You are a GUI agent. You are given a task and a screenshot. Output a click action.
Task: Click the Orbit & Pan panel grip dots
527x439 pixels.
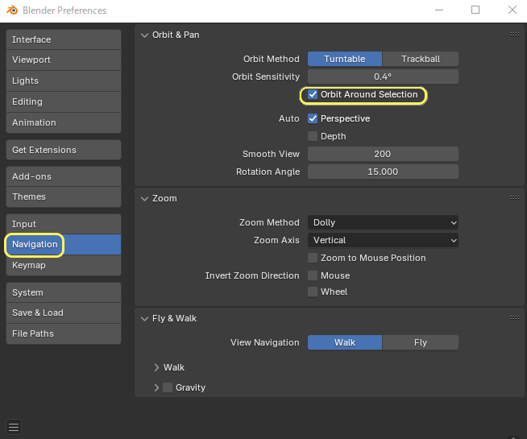[x=514, y=35]
